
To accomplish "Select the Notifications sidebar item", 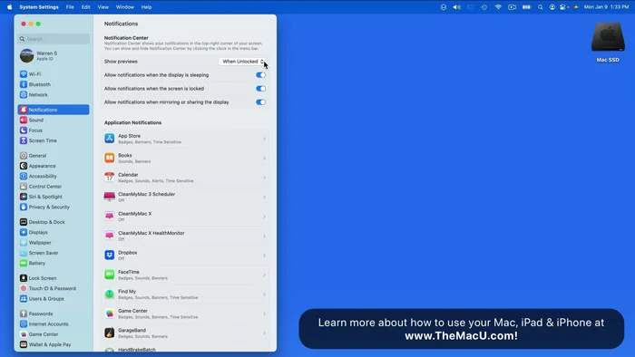I will pyautogui.click(x=54, y=110).
